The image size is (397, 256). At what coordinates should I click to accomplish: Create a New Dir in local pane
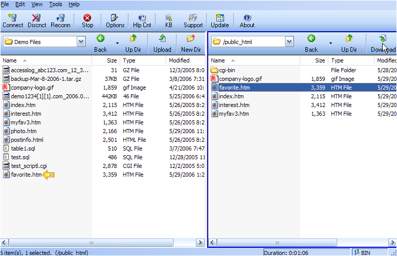coord(191,44)
